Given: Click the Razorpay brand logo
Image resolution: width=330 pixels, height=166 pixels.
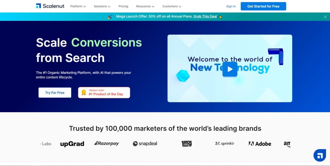Looking at the screenshot, I should [x=107, y=143].
